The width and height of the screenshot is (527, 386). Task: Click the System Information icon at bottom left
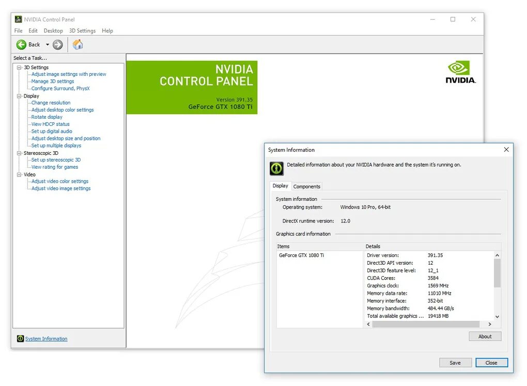(21, 339)
